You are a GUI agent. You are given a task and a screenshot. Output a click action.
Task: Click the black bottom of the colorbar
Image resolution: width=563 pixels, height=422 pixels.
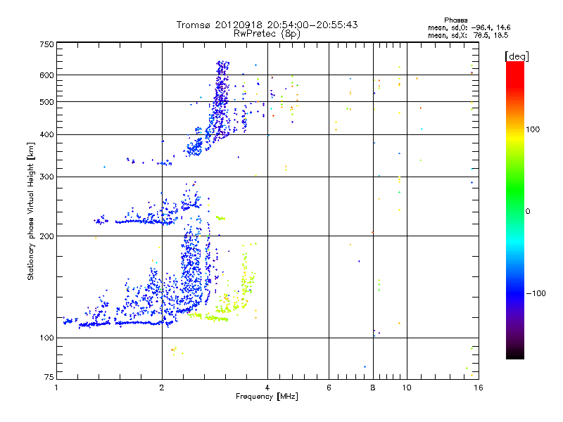[515, 354]
